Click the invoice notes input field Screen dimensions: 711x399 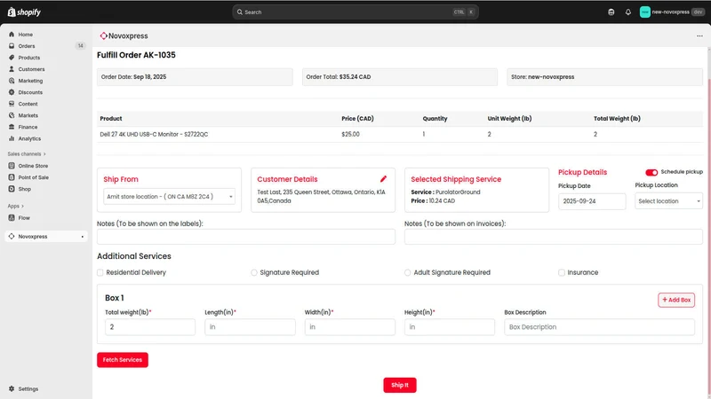tap(554, 237)
